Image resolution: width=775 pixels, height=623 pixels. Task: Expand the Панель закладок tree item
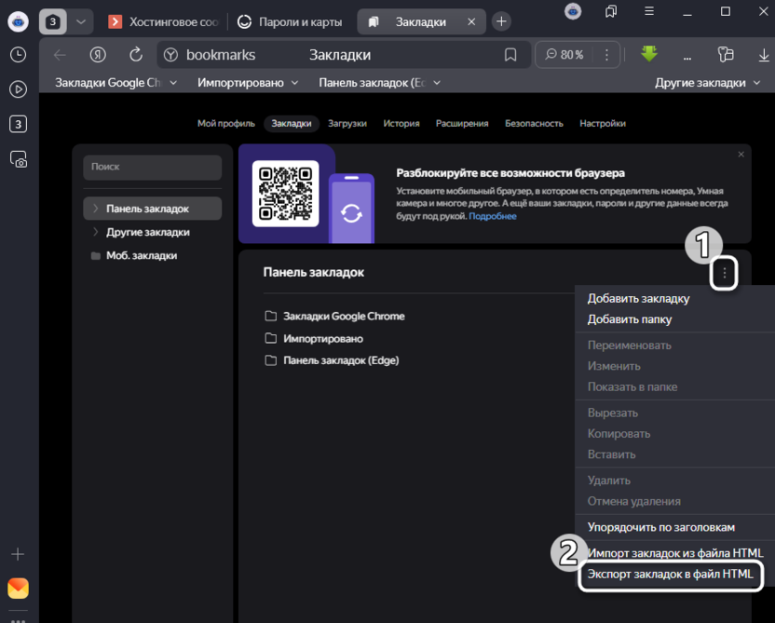click(96, 209)
